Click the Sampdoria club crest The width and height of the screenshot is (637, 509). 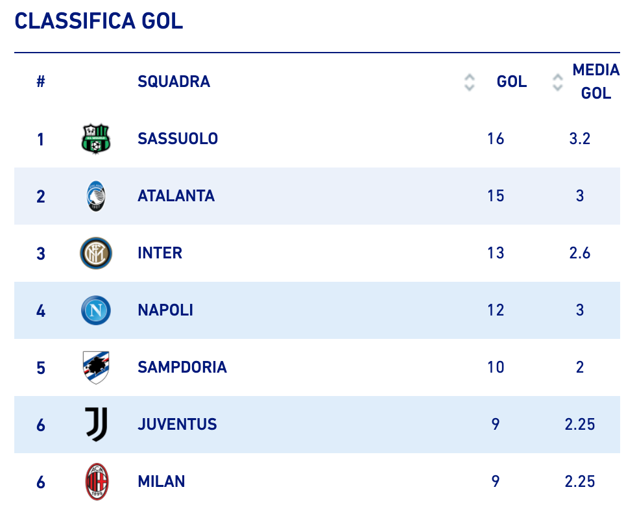pos(96,367)
